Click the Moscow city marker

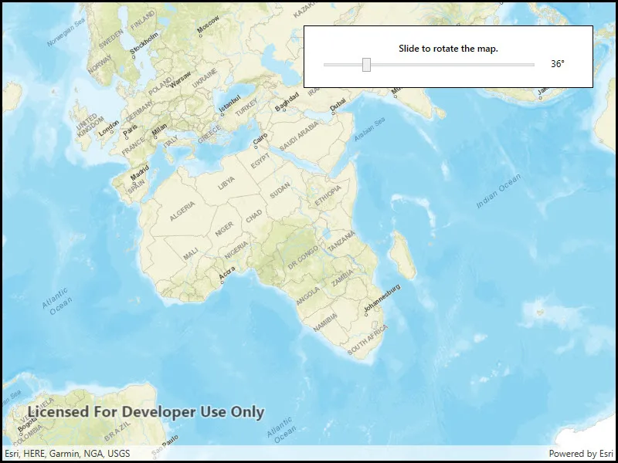point(200,35)
